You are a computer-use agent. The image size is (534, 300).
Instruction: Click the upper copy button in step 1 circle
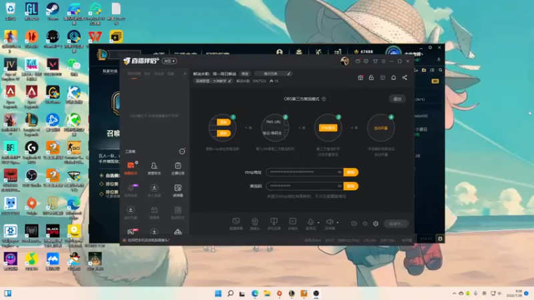(x=224, y=122)
